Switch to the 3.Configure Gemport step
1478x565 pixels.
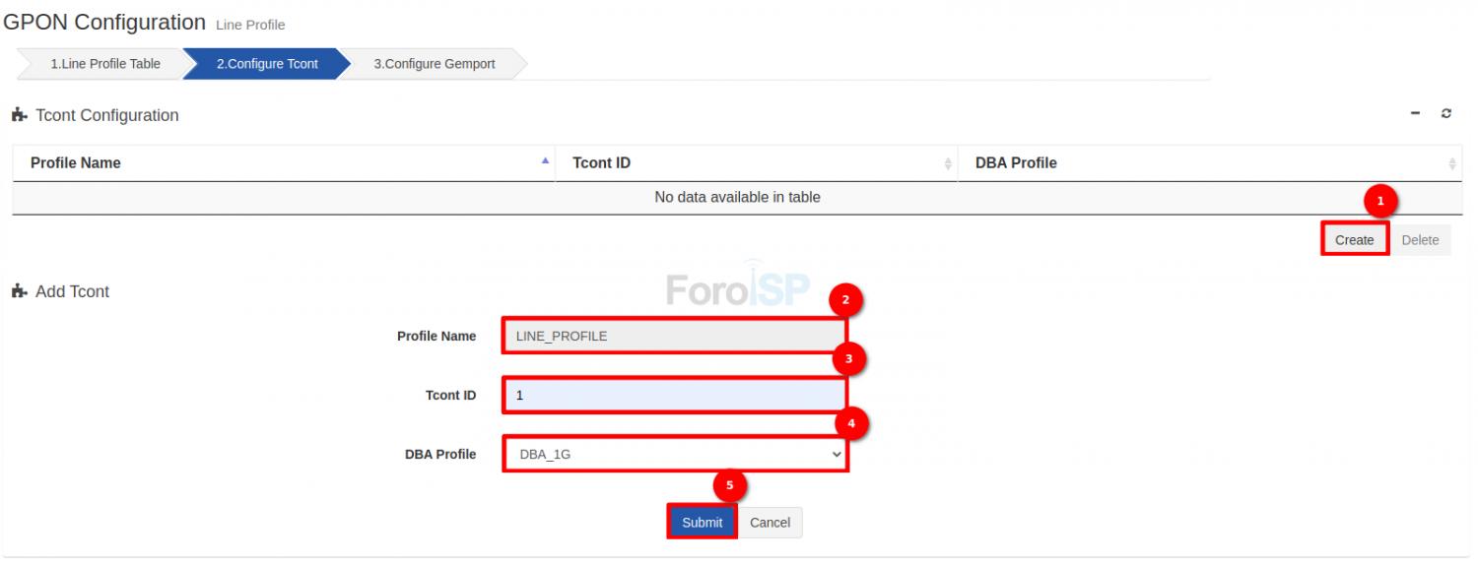click(x=434, y=64)
